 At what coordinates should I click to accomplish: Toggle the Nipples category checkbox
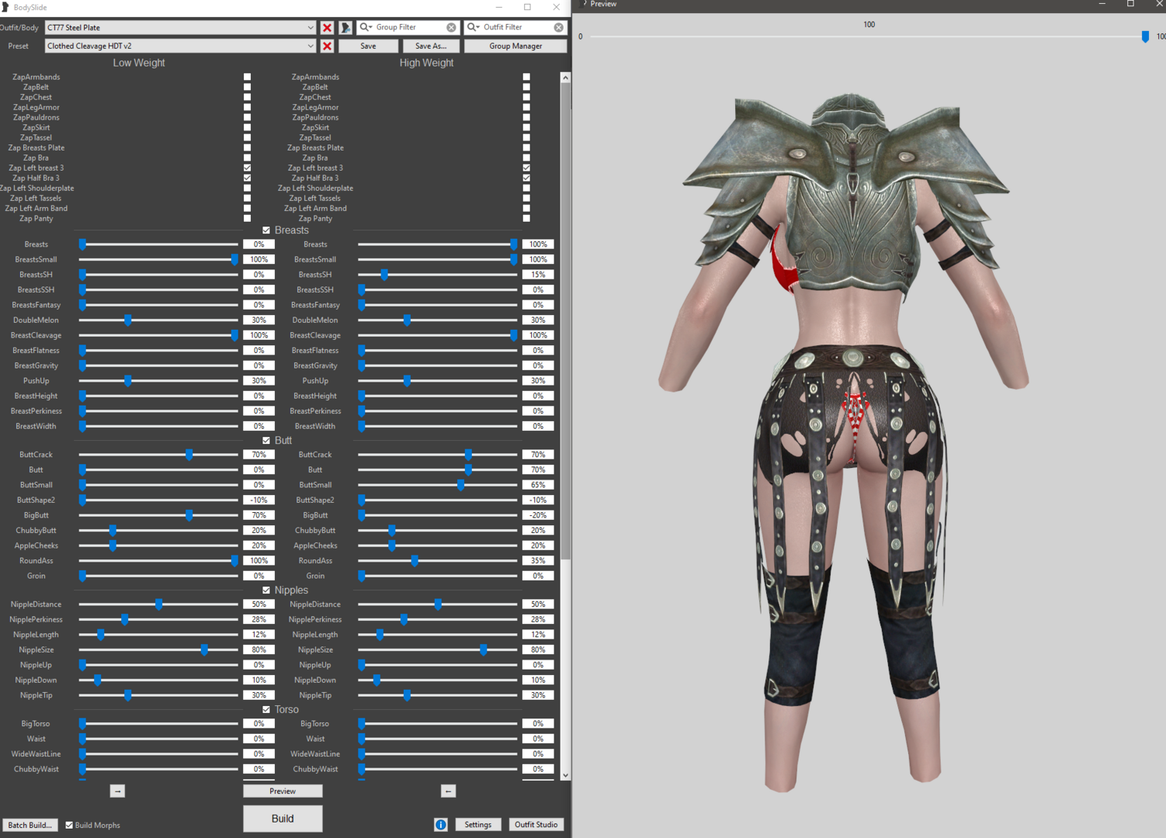(x=266, y=590)
